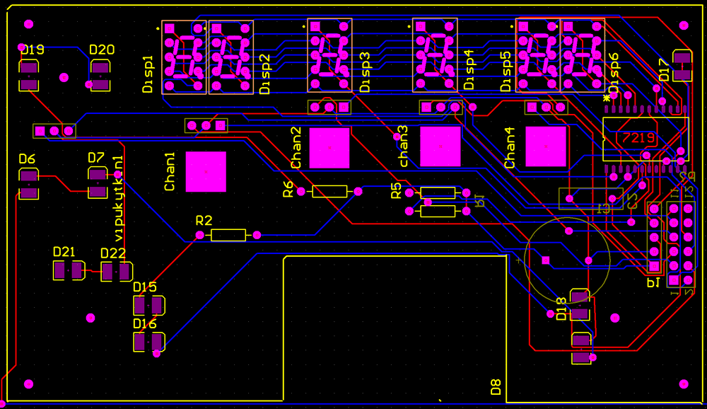707x409 pixels.
Task: Select the D6 diode upper pad
Action: 28,175
